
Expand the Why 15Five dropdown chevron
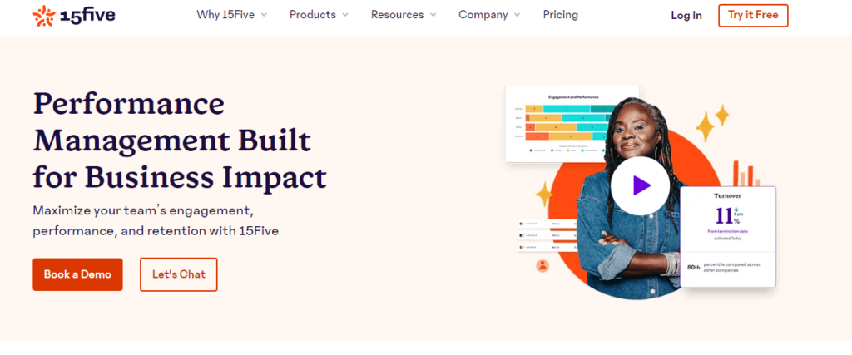264,15
